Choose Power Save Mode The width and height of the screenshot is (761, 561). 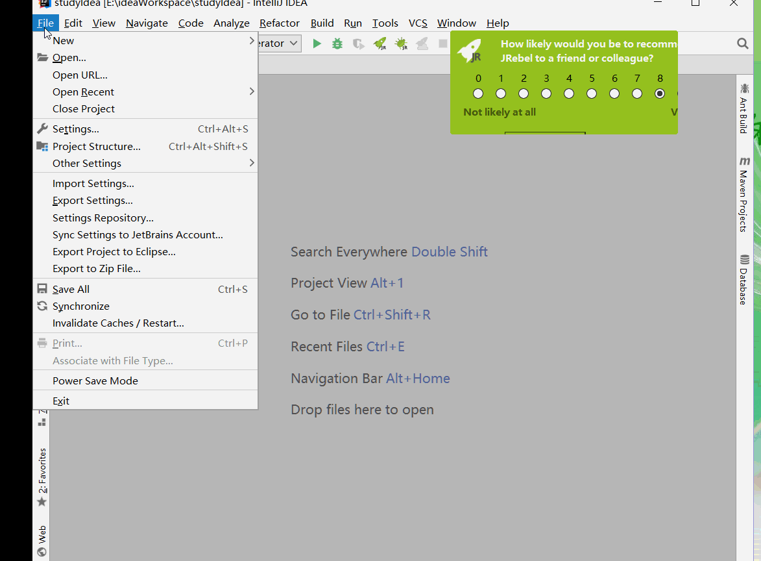(x=145, y=380)
